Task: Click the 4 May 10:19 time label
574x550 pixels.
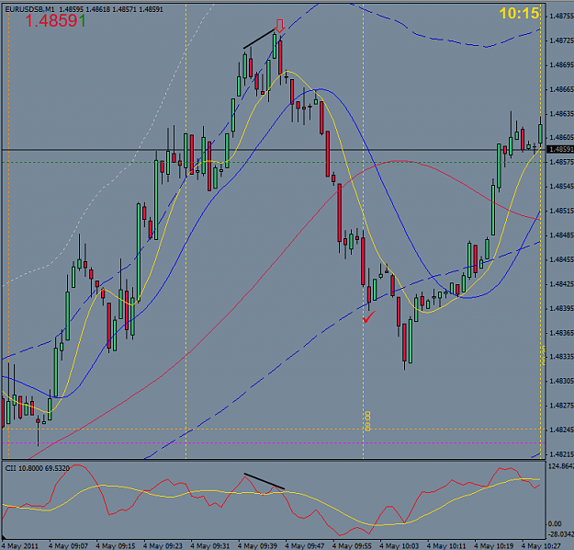Action: click(494, 545)
